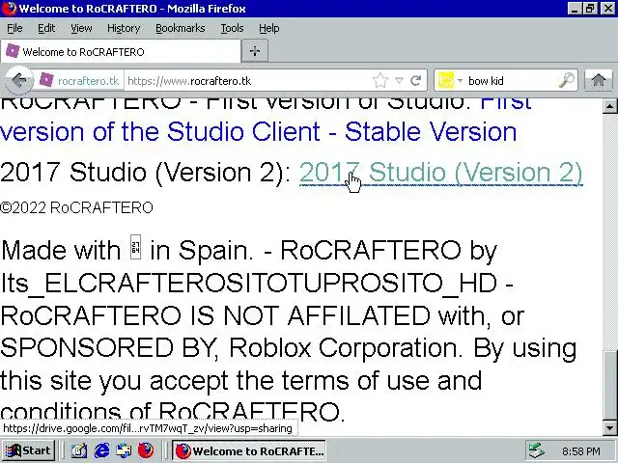
Task: Open the URL history dropdown arrow
Action: [x=399, y=81]
